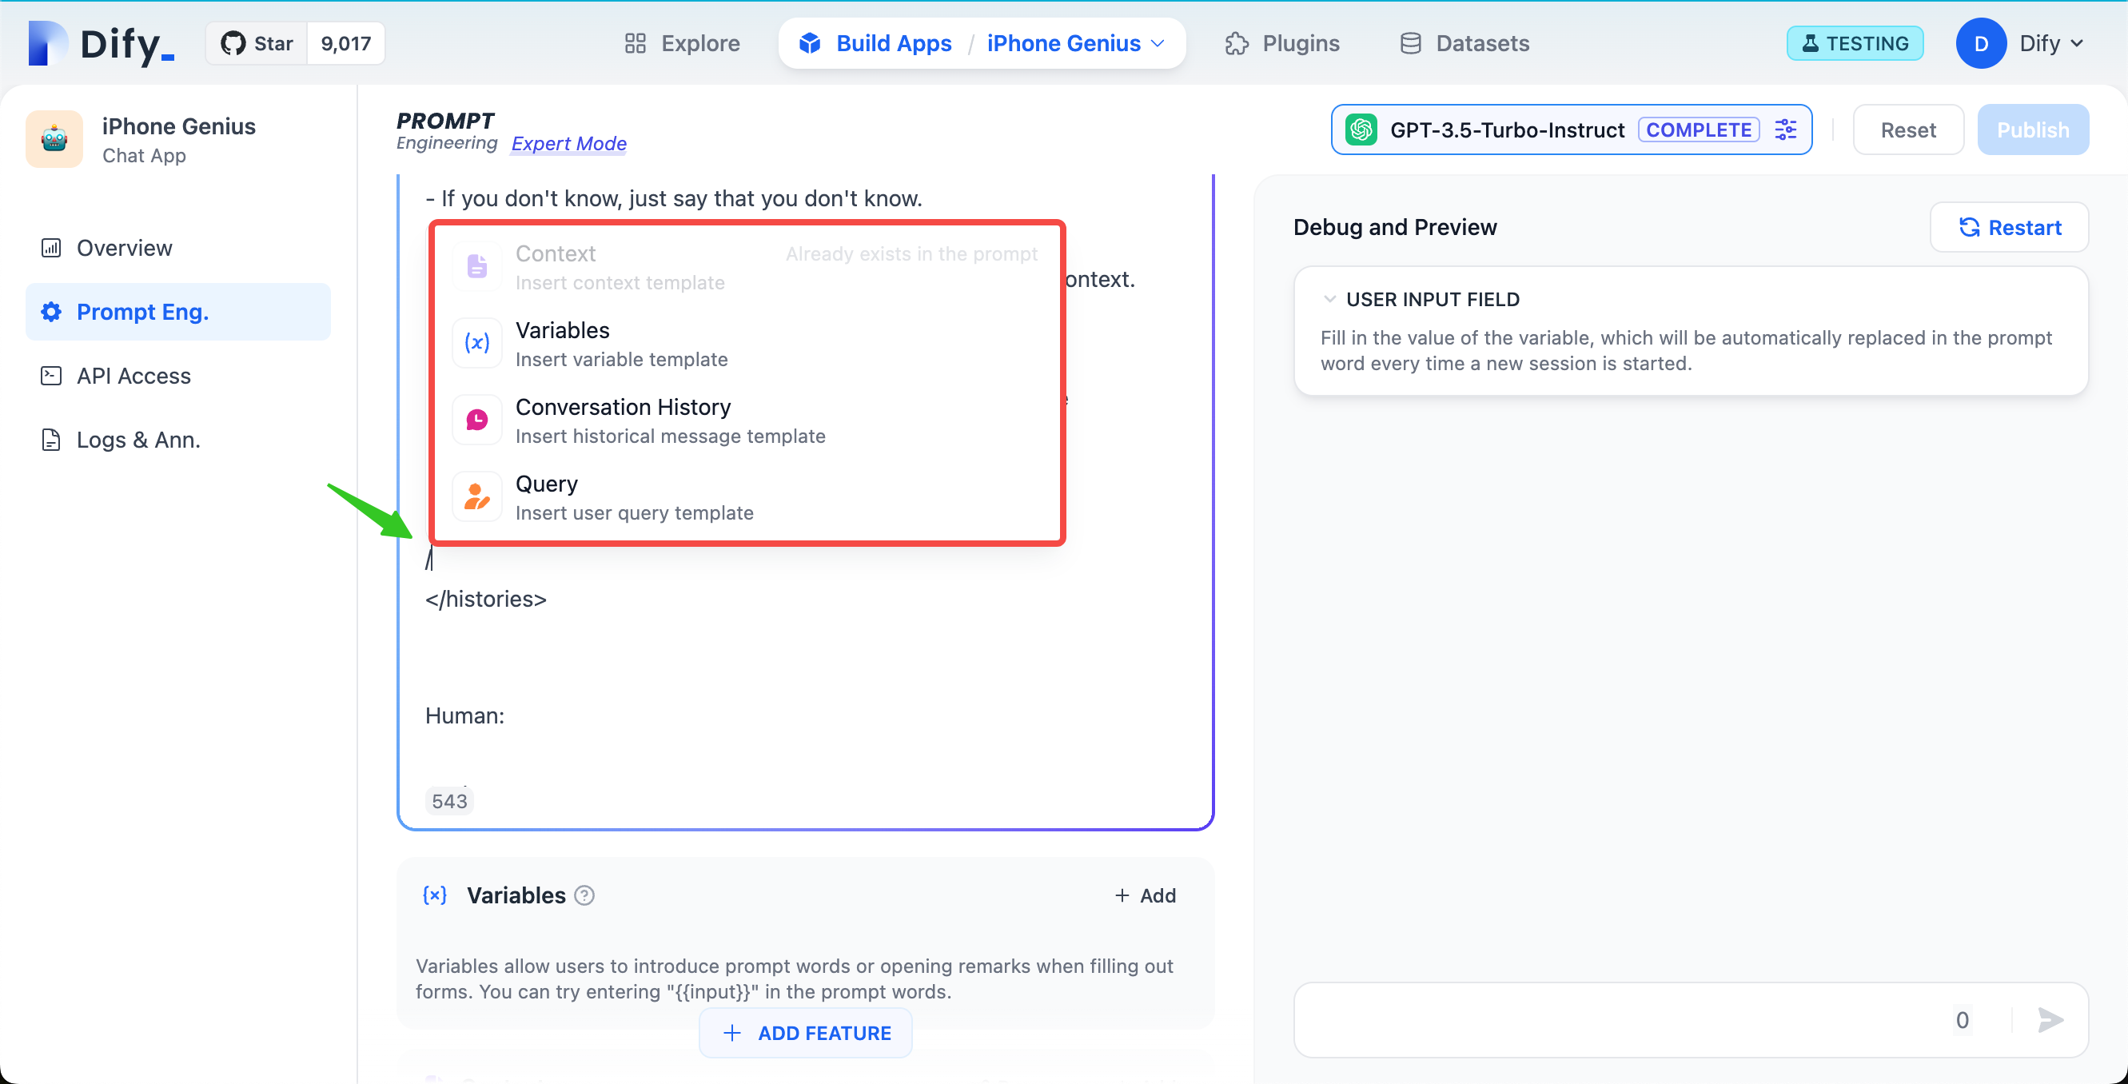Go to API Access in sidebar

coord(133,376)
